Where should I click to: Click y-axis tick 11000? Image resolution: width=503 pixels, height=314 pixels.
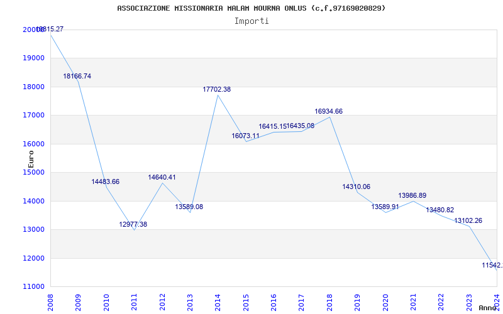click(x=33, y=287)
